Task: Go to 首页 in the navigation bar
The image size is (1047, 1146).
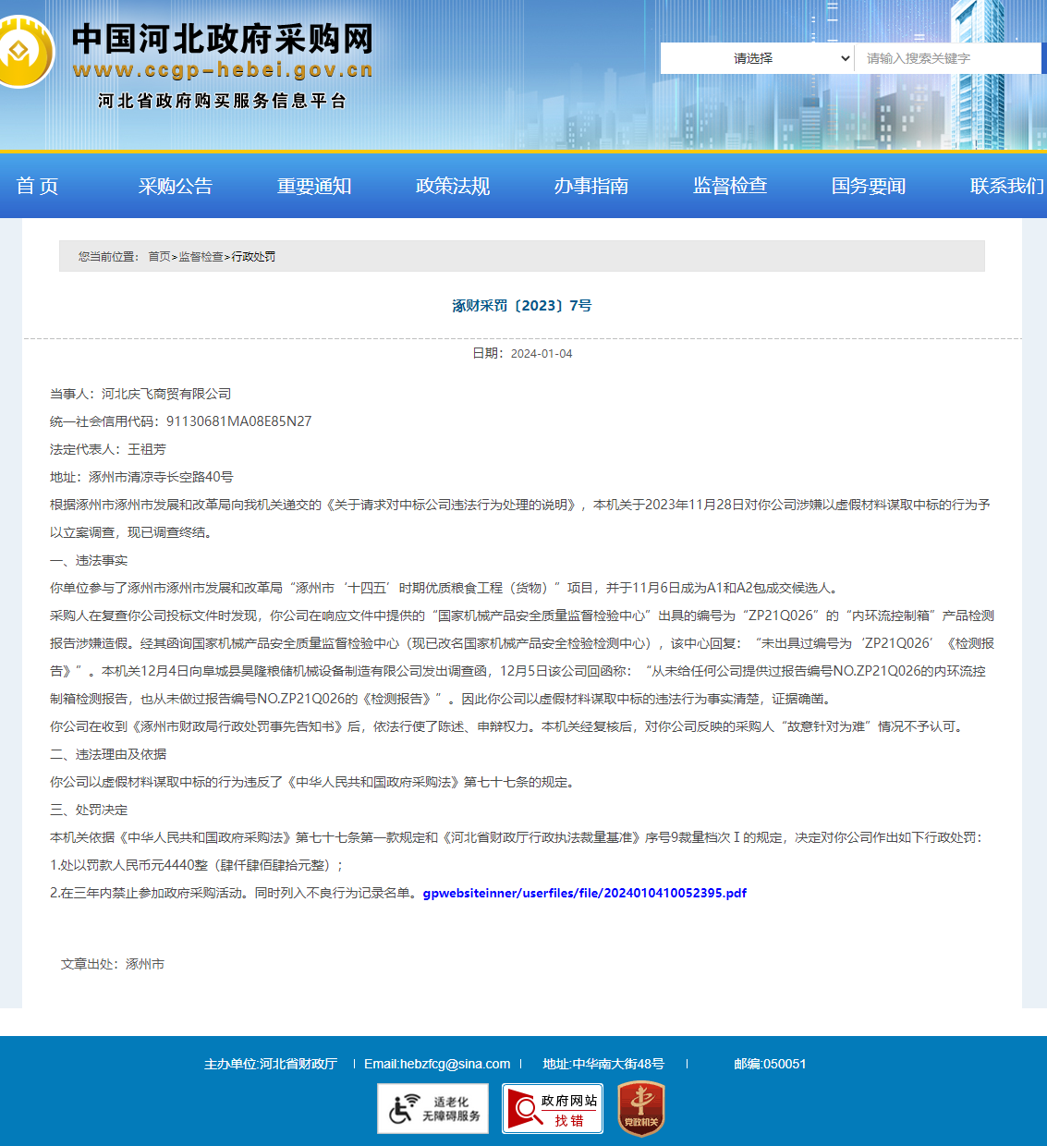Action: (x=37, y=186)
